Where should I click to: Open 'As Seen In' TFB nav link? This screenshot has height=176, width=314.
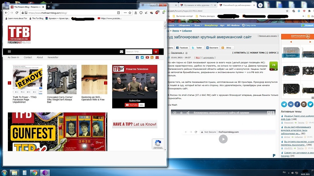tap(13, 57)
